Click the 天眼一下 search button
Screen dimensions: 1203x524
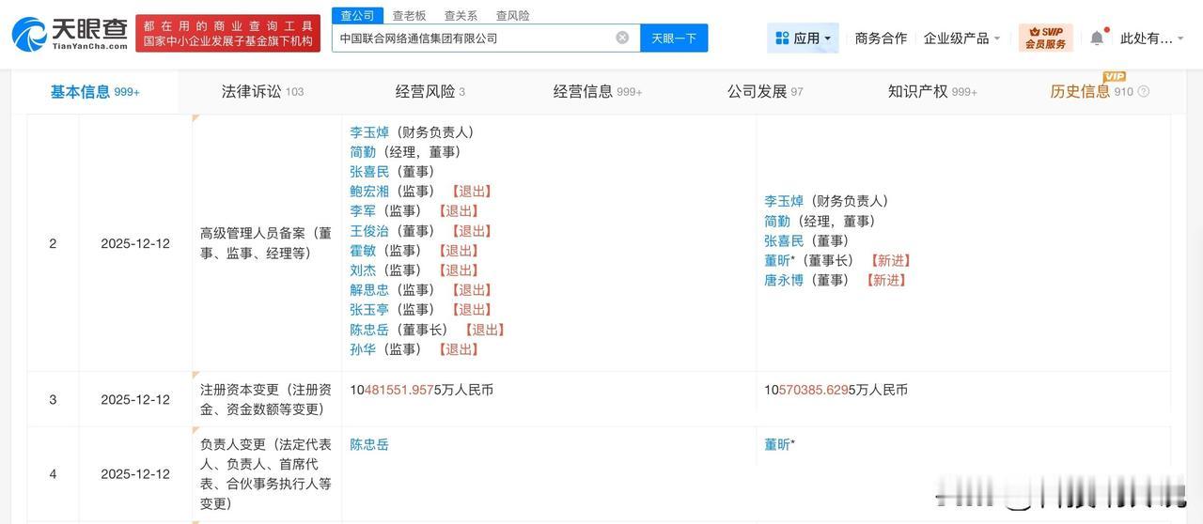pyautogui.click(x=674, y=38)
